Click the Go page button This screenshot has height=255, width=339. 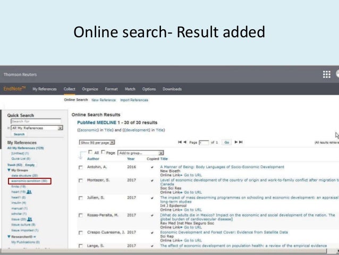pos(226,142)
